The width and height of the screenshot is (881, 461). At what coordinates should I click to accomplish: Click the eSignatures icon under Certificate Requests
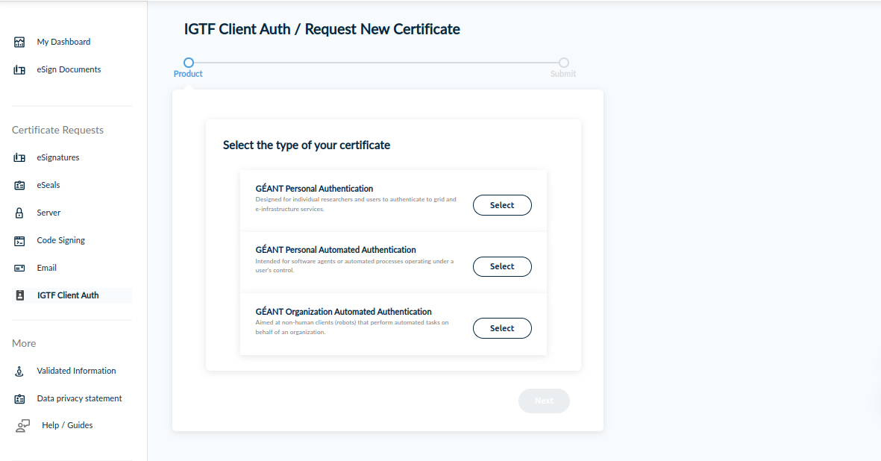click(x=20, y=158)
